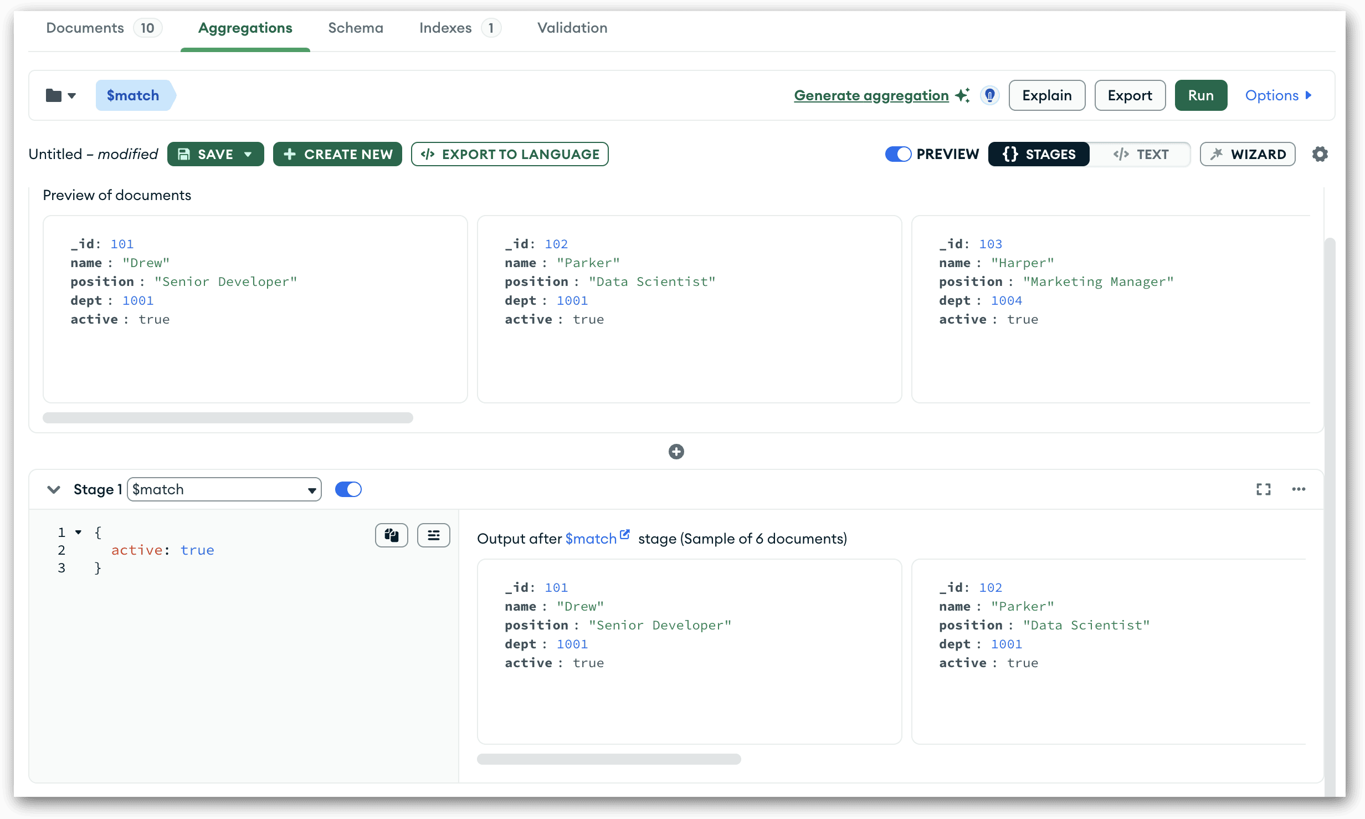Image resolution: width=1365 pixels, height=819 pixels.
Task: Click the Export button
Action: point(1130,95)
